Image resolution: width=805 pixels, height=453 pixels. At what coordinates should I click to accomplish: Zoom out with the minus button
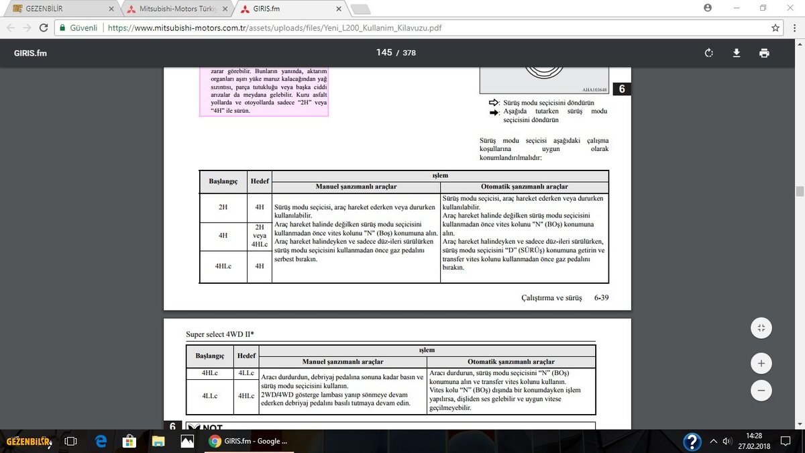761,390
